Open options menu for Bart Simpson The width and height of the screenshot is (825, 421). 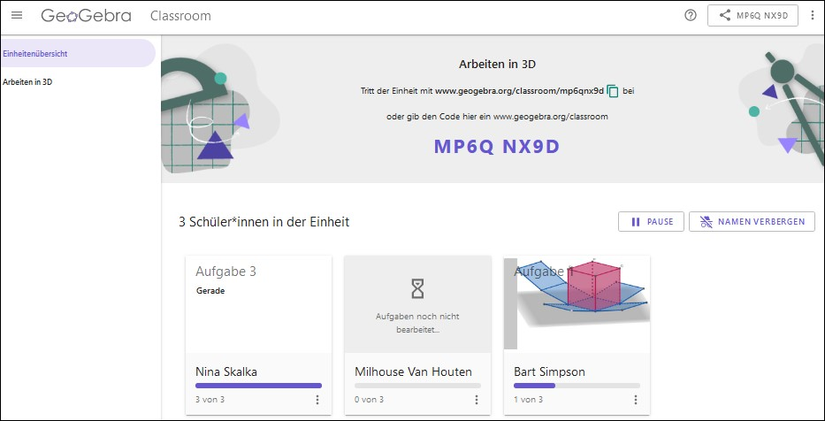point(636,400)
